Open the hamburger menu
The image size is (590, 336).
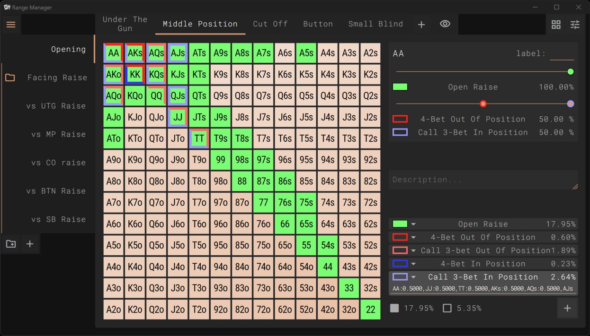pos(11,25)
